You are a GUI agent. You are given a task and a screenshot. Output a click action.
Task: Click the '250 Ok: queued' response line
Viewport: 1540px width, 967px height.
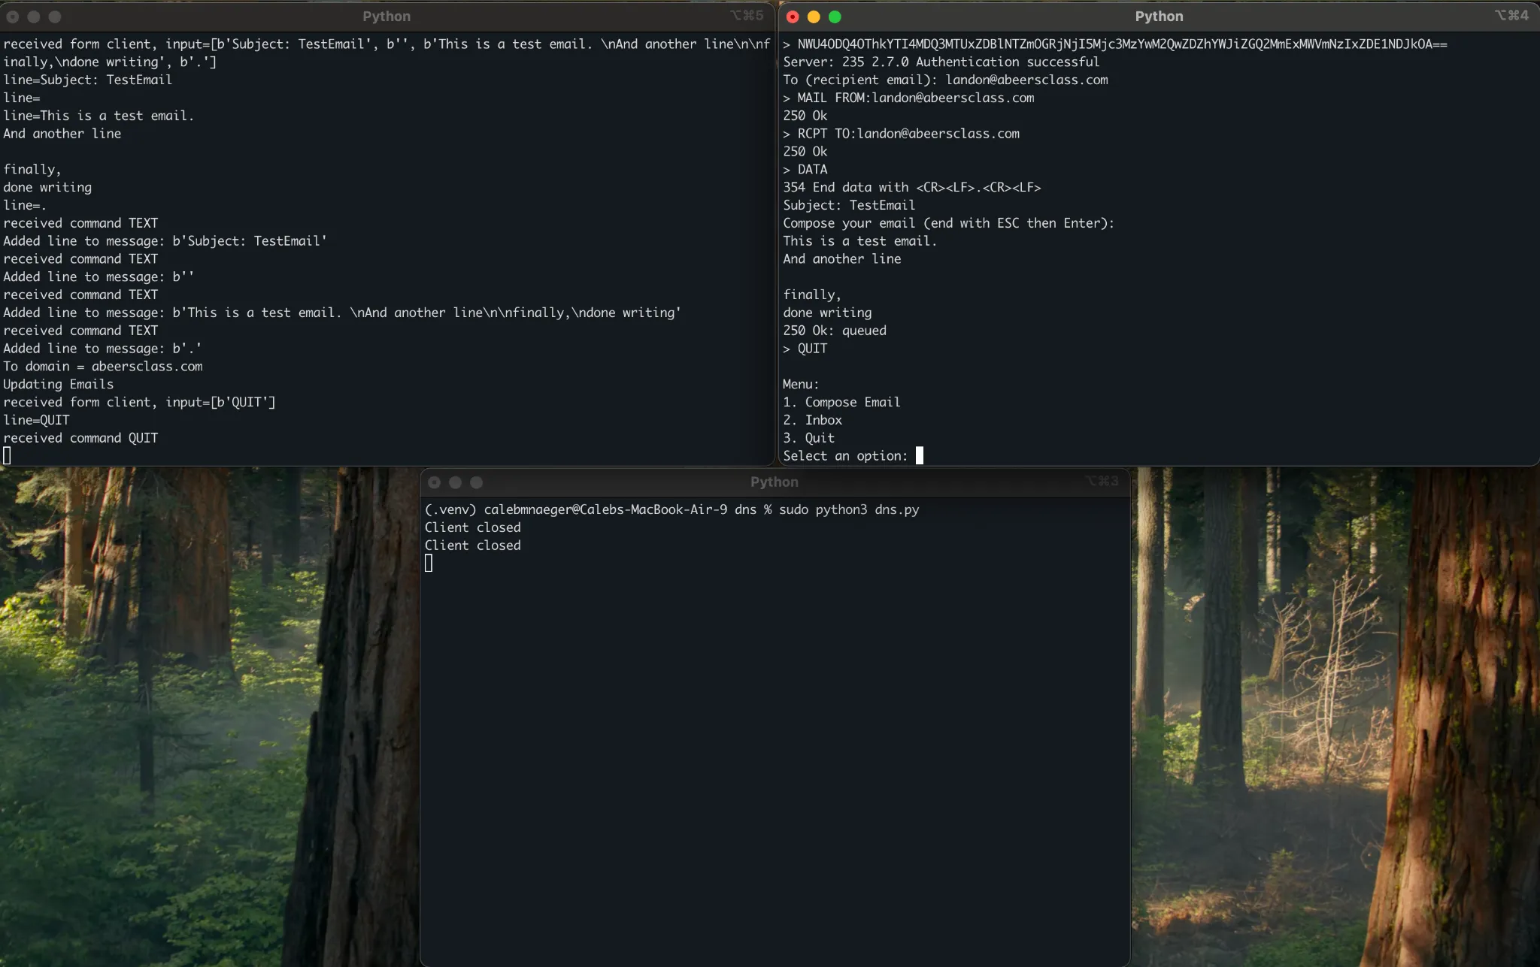(x=835, y=331)
